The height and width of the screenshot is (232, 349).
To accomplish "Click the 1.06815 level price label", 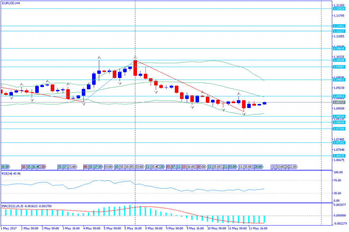I will tap(339, 156).
